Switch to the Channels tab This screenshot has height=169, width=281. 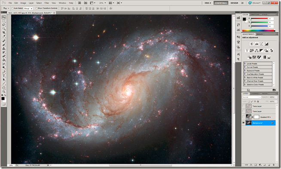(x=255, y=94)
